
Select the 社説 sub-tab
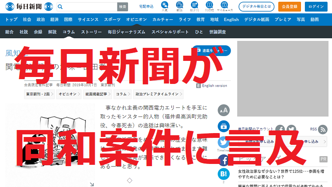coord(24,32)
